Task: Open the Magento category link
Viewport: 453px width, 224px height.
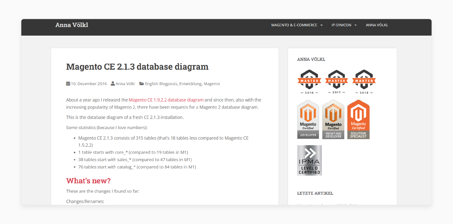Action: (212, 84)
